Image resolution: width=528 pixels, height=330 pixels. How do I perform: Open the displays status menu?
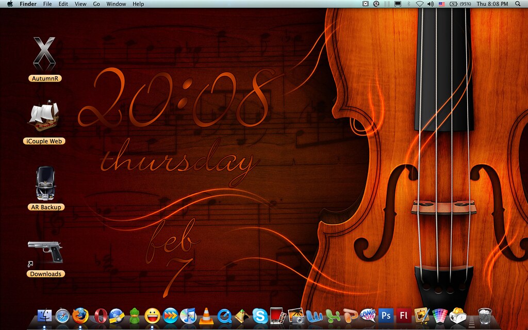point(398,4)
